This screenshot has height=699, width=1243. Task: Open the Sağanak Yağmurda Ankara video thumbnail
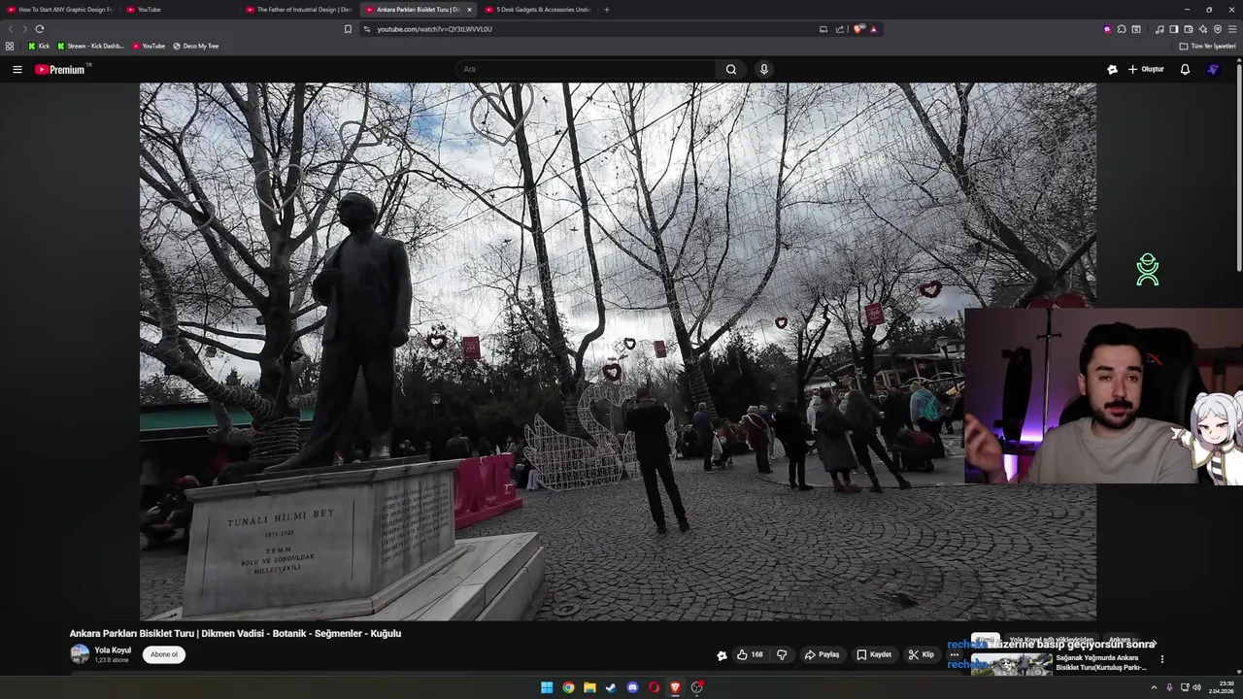(1011, 664)
